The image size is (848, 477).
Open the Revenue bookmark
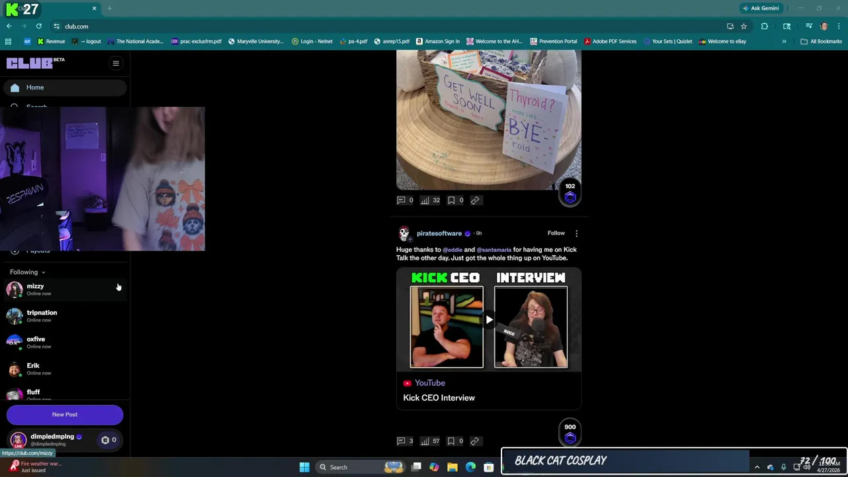click(51, 41)
